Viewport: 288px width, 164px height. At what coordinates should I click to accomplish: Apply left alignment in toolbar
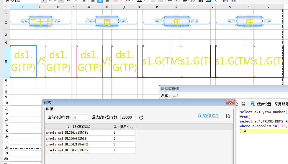pos(93,1)
